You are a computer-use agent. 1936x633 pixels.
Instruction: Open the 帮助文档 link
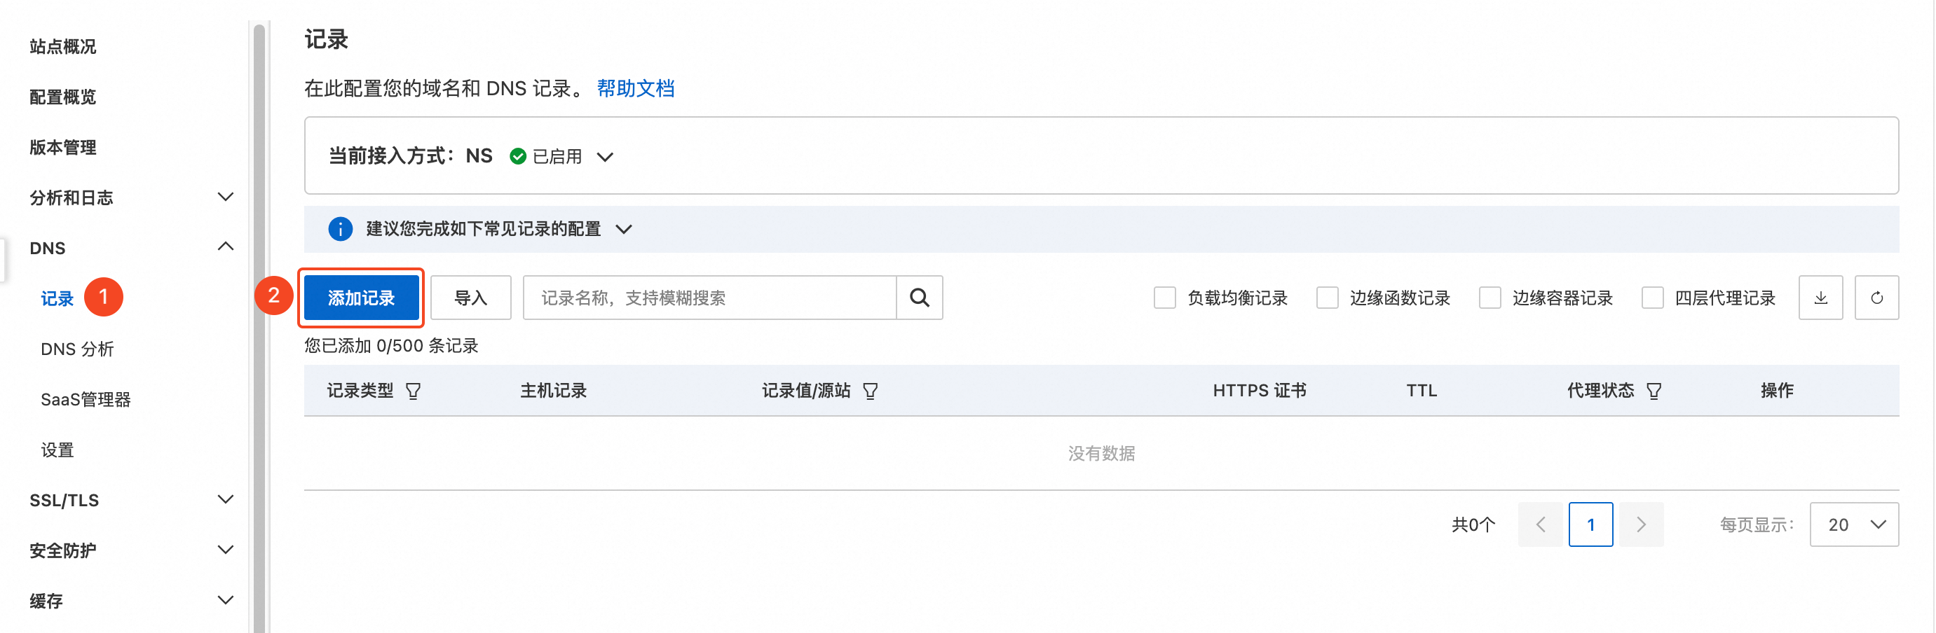pyautogui.click(x=635, y=89)
